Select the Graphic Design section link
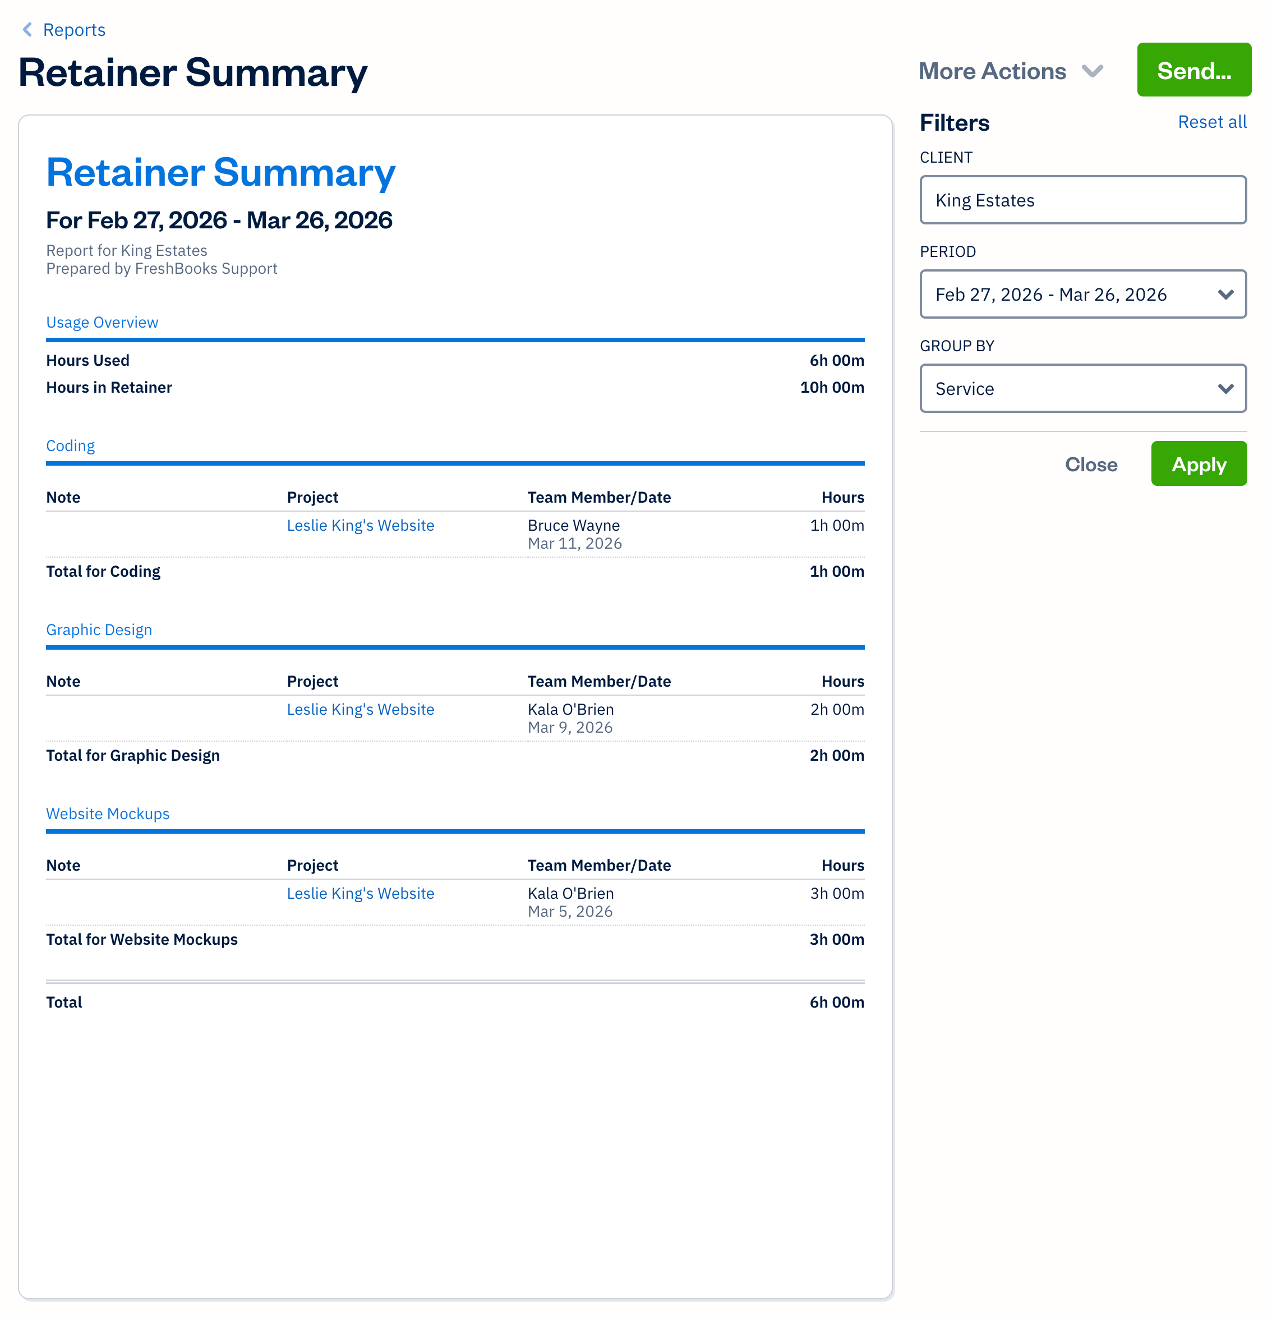This screenshot has height=1319, width=1272. (x=99, y=630)
